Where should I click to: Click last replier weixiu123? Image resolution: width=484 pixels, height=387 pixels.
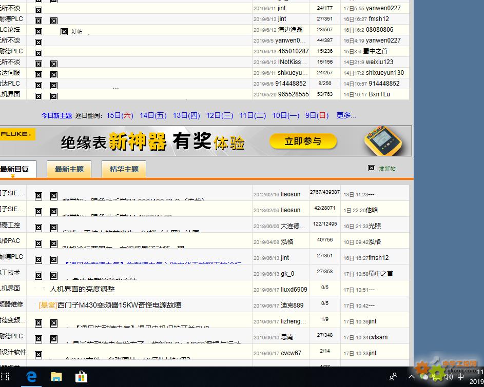tap(379, 62)
